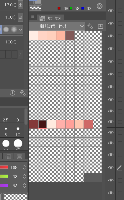124x200 pixels.
Task: Click the slashed square icon beside 100
Action: coord(20,17)
